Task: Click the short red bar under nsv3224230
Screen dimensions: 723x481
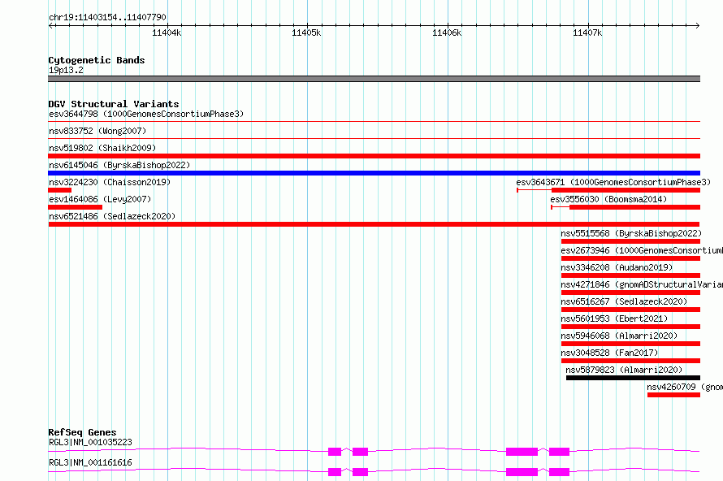Action: (60, 190)
